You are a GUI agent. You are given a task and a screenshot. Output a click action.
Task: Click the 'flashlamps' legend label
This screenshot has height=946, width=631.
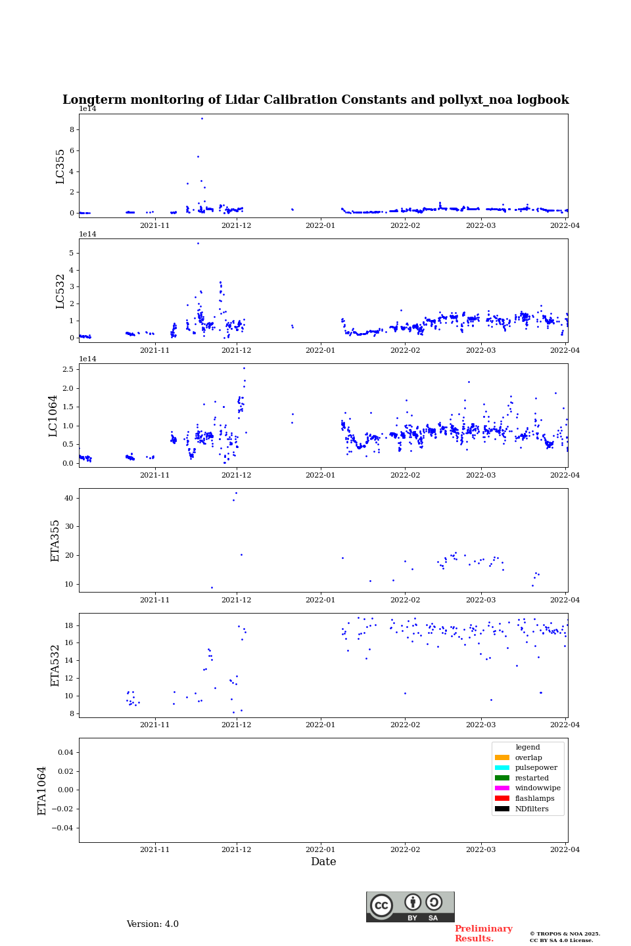click(x=535, y=798)
